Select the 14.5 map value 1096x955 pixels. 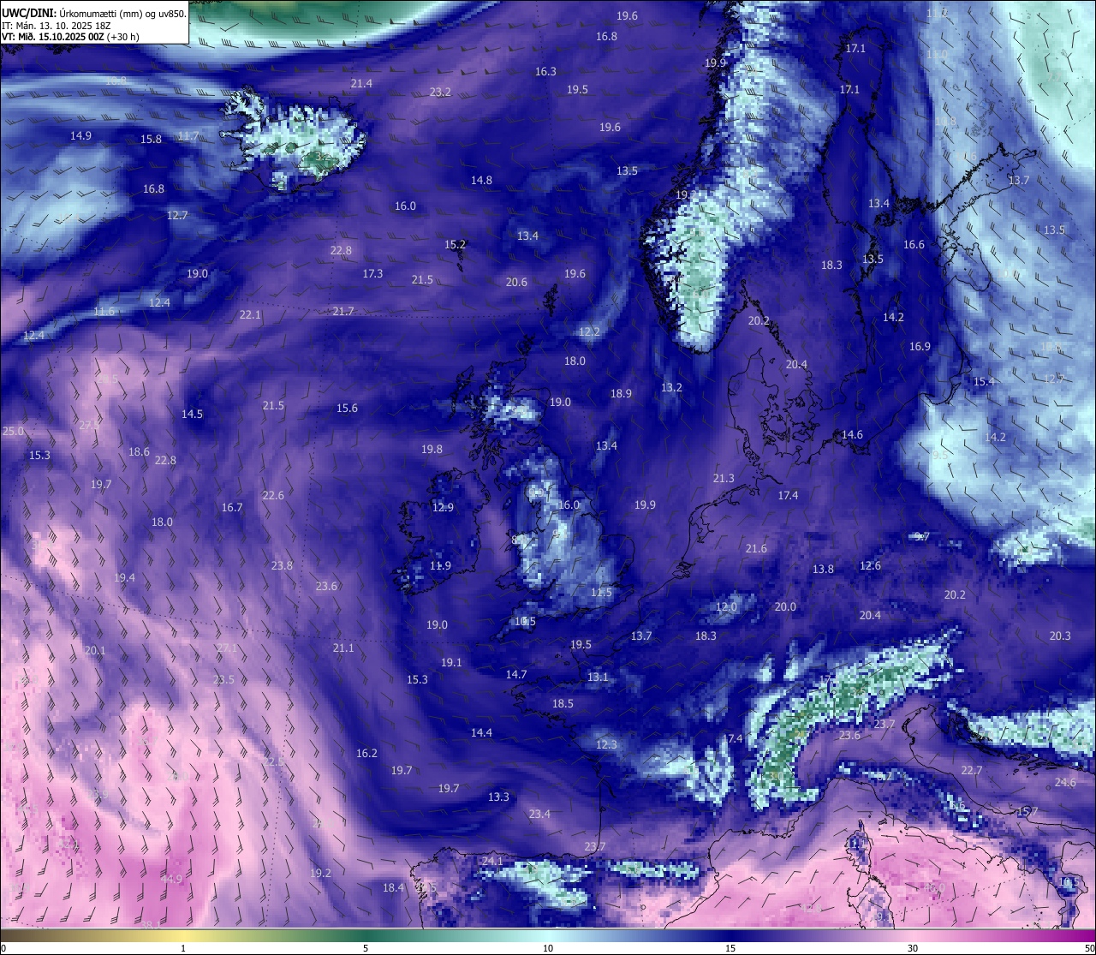coord(192,414)
